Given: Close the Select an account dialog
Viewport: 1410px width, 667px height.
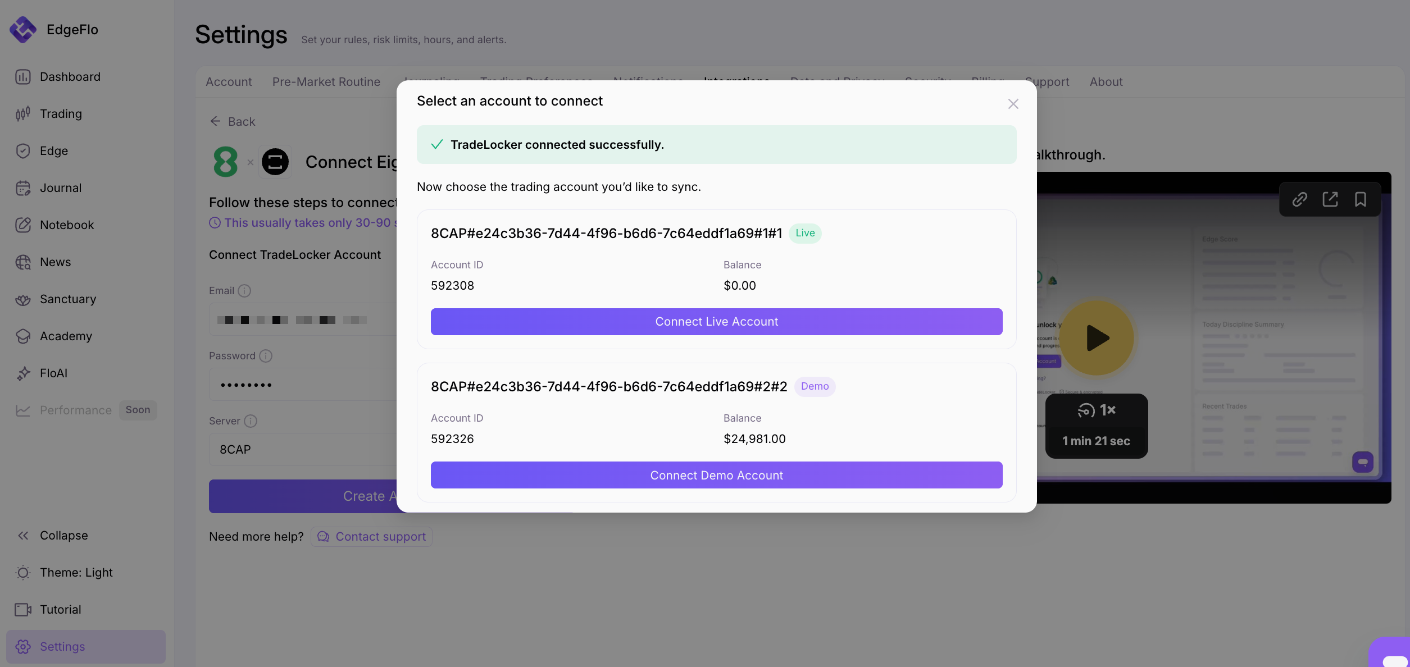Looking at the screenshot, I should click(1013, 104).
